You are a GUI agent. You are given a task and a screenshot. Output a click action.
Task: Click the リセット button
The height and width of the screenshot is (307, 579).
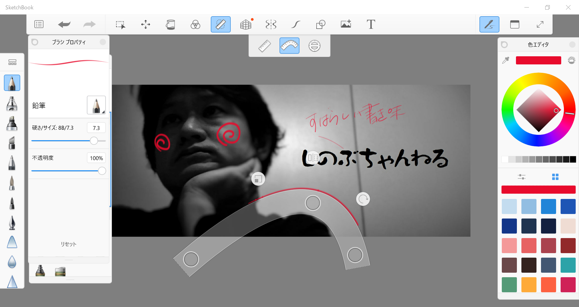point(68,244)
